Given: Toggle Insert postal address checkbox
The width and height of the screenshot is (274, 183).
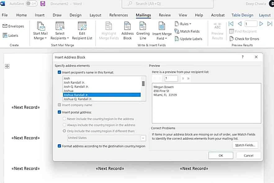Looking at the screenshot, I should [59, 112].
